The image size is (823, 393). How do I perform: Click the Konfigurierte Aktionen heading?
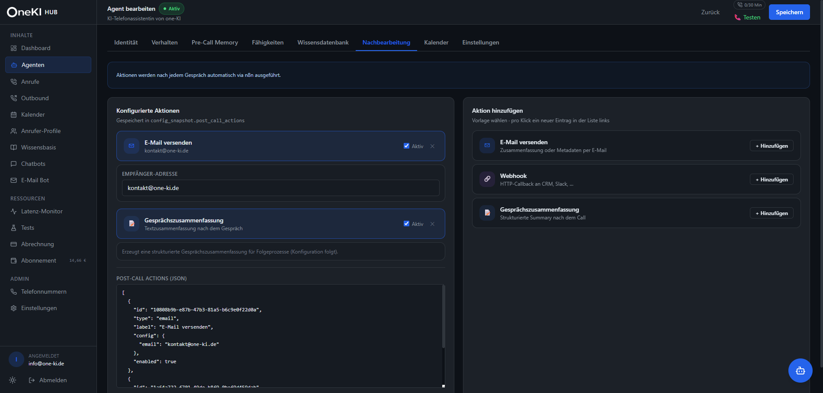pyautogui.click(x=148, y=111)
